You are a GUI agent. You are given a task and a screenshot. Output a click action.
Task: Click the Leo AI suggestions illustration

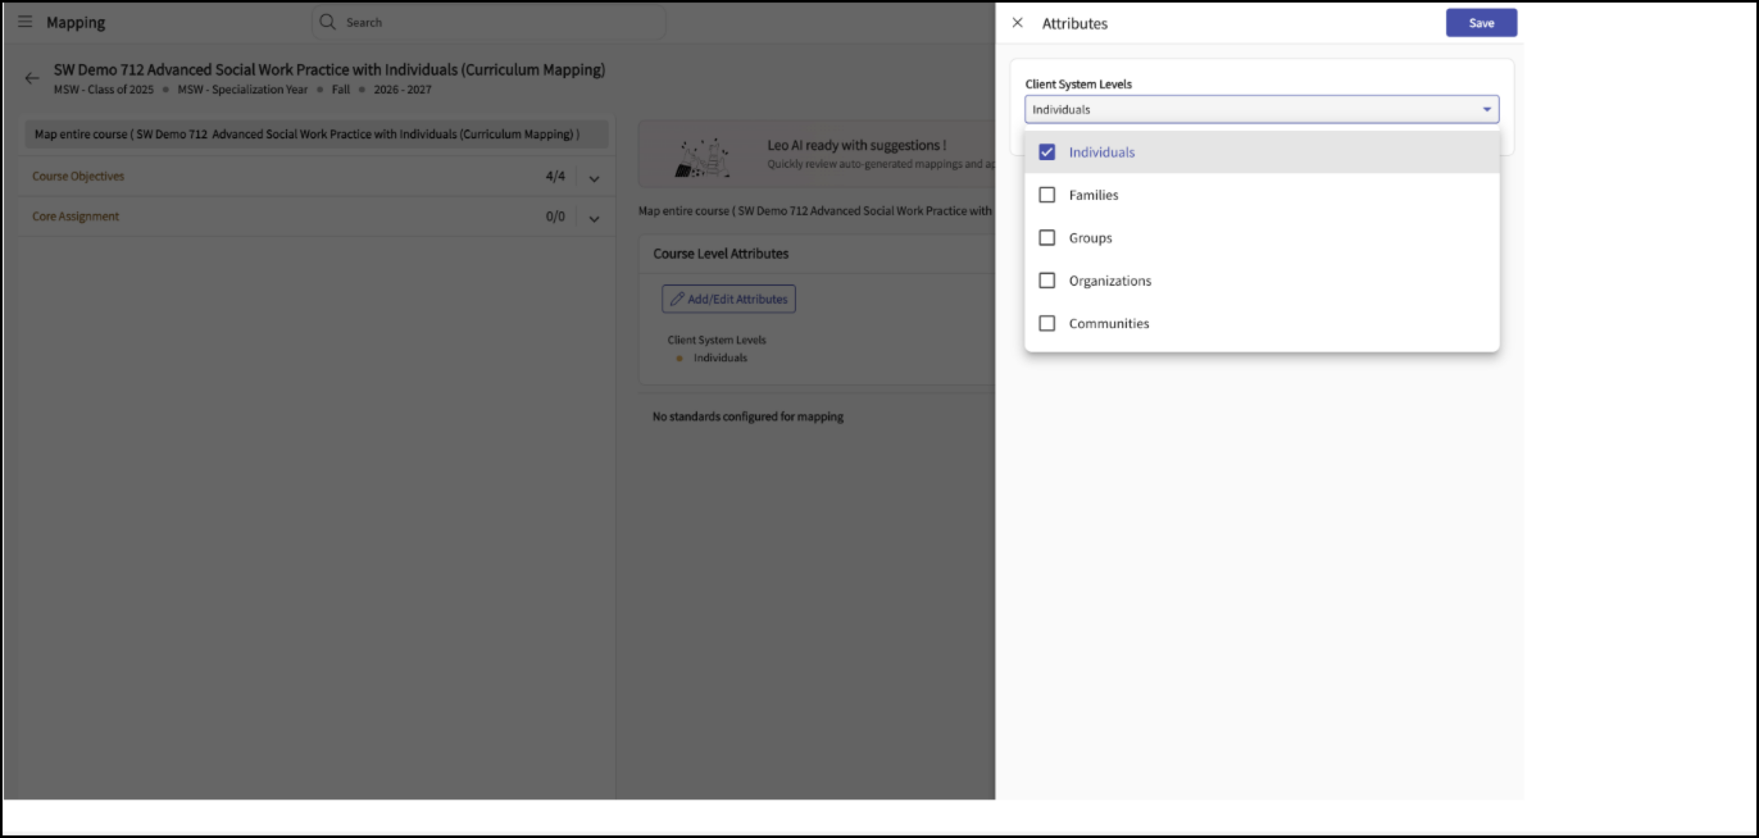[703, 158]
